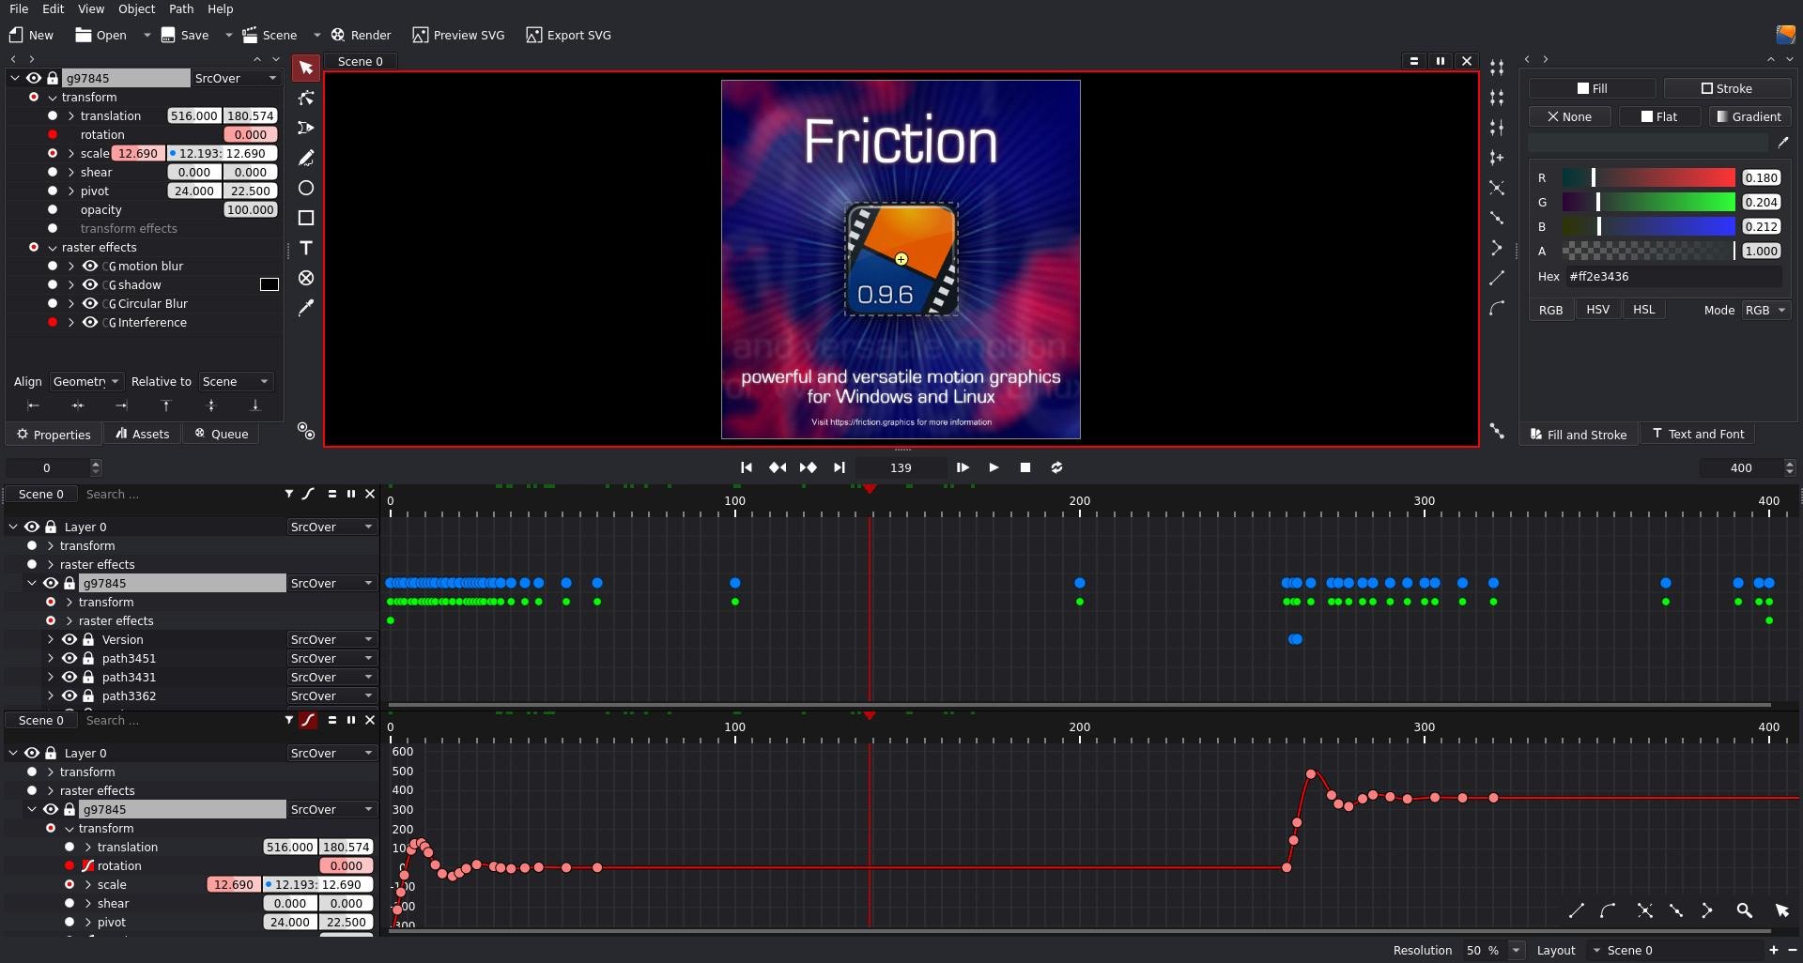Toggle the lock on path3451 layer
Screen dimensions: 1803x963
coord(88,658)
